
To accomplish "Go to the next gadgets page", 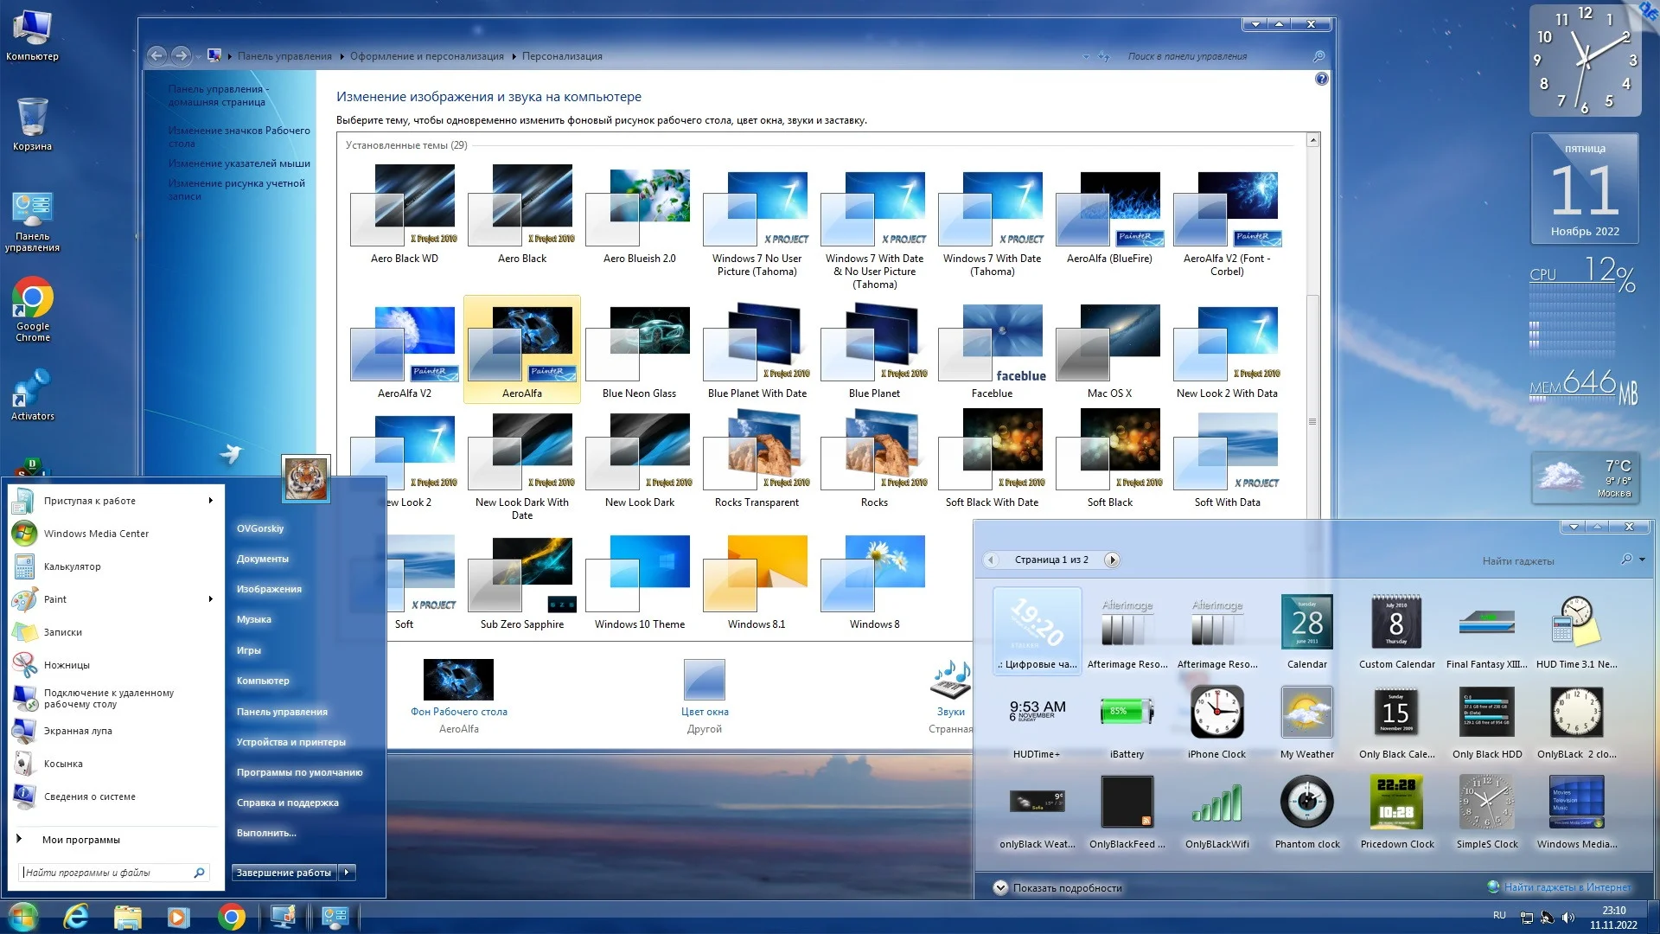I will tap(1113, 560).
